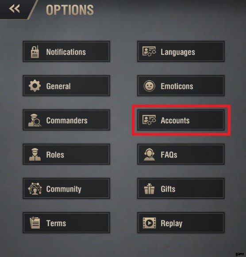Viewport: 246px width, 257px height.
Task: Click the gift box icon
Action: pos(149,189)
